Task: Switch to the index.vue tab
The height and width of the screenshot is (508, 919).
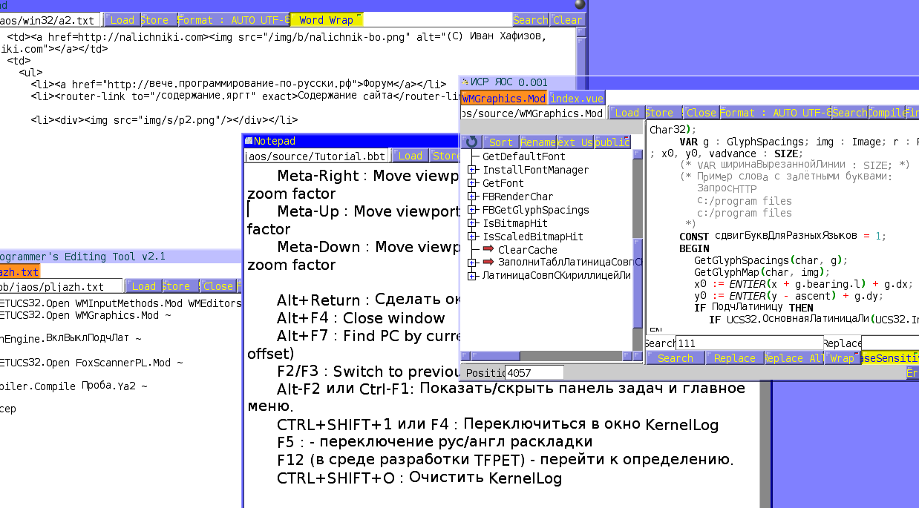Action: (577, 98)
